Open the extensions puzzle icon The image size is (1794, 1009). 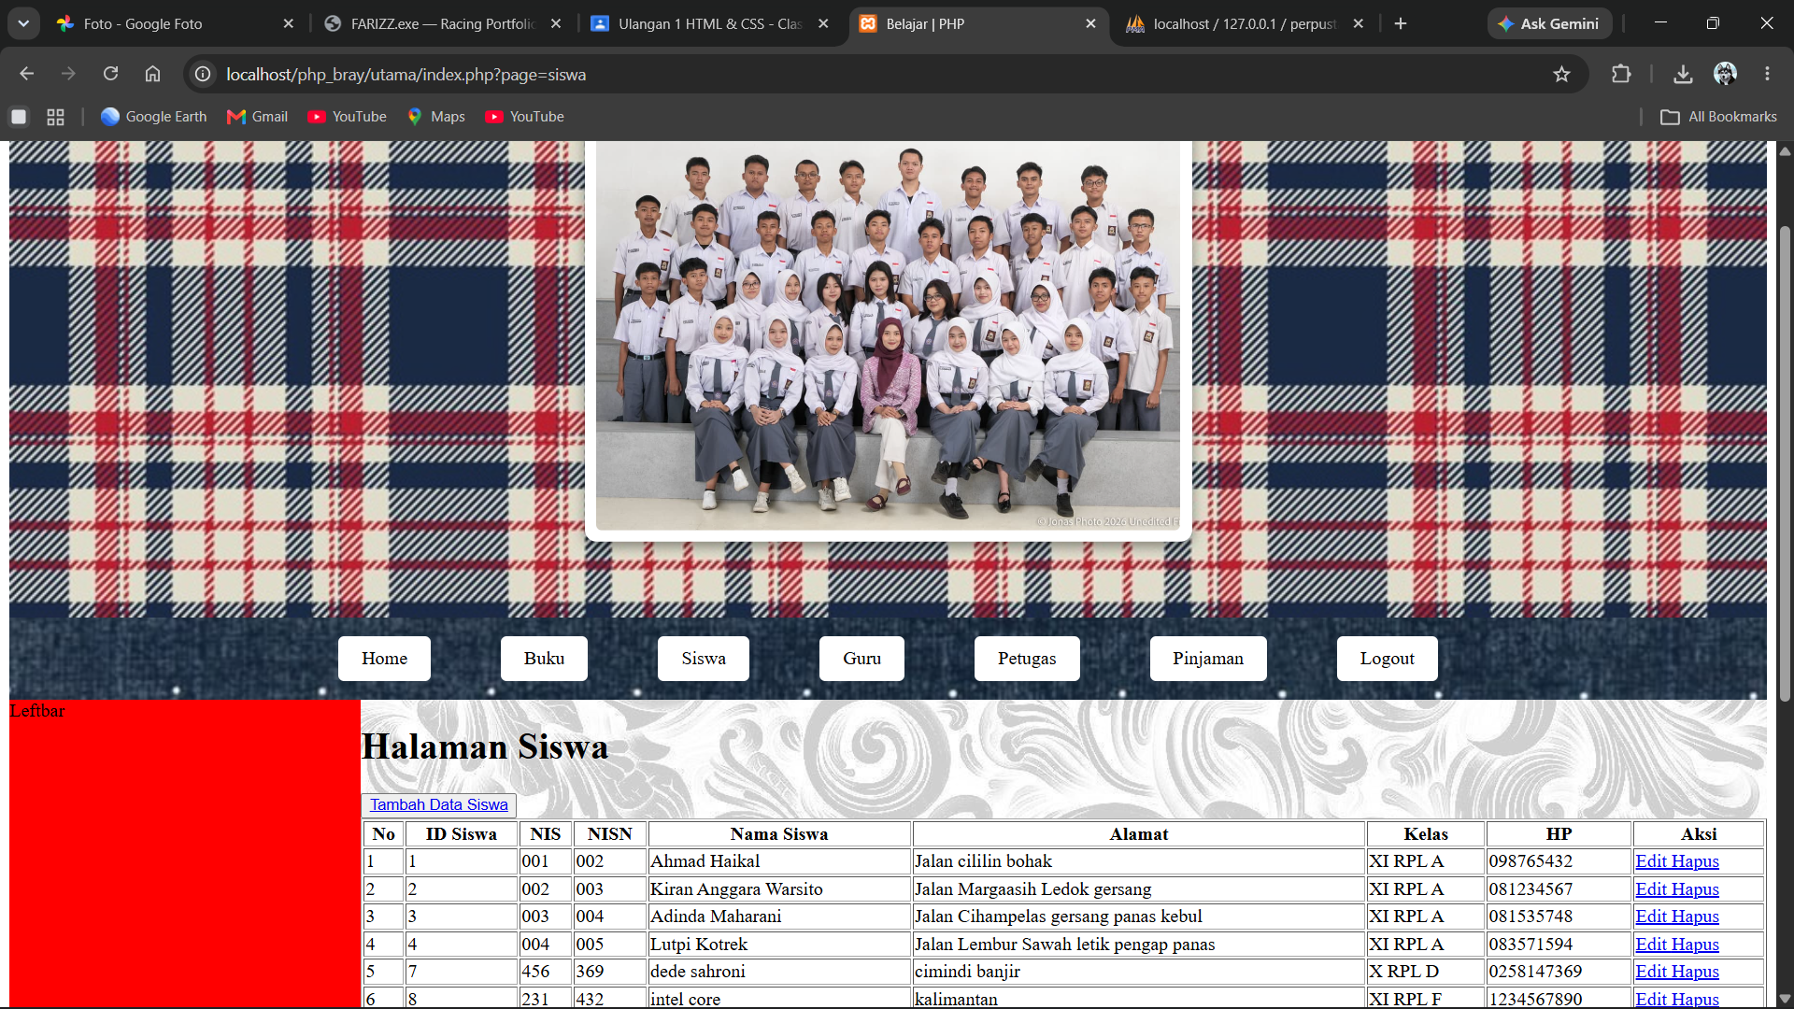coord(1621,74)
